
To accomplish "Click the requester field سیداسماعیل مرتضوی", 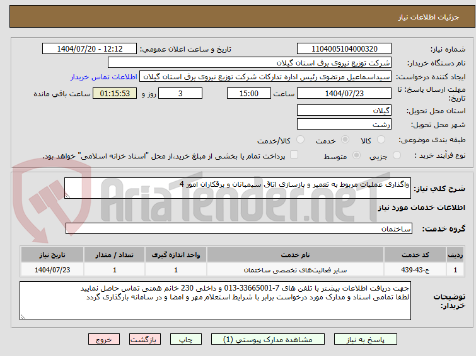I will (265, 77).
